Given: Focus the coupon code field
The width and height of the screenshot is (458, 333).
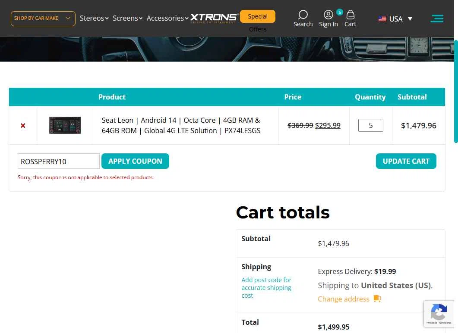Looking at the screenshot, I should pyautogui.click(x=58, y=161).
